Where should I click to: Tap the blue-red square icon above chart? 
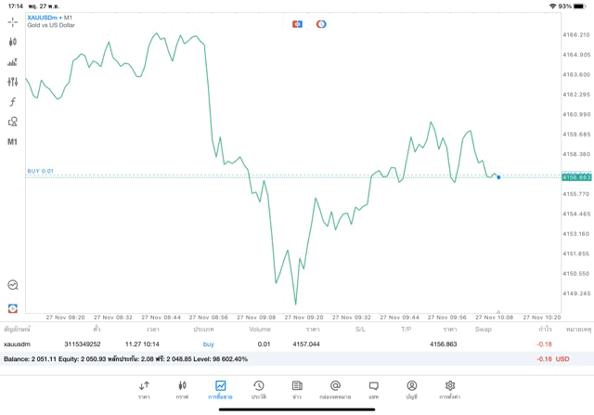[x=297, y=24]
